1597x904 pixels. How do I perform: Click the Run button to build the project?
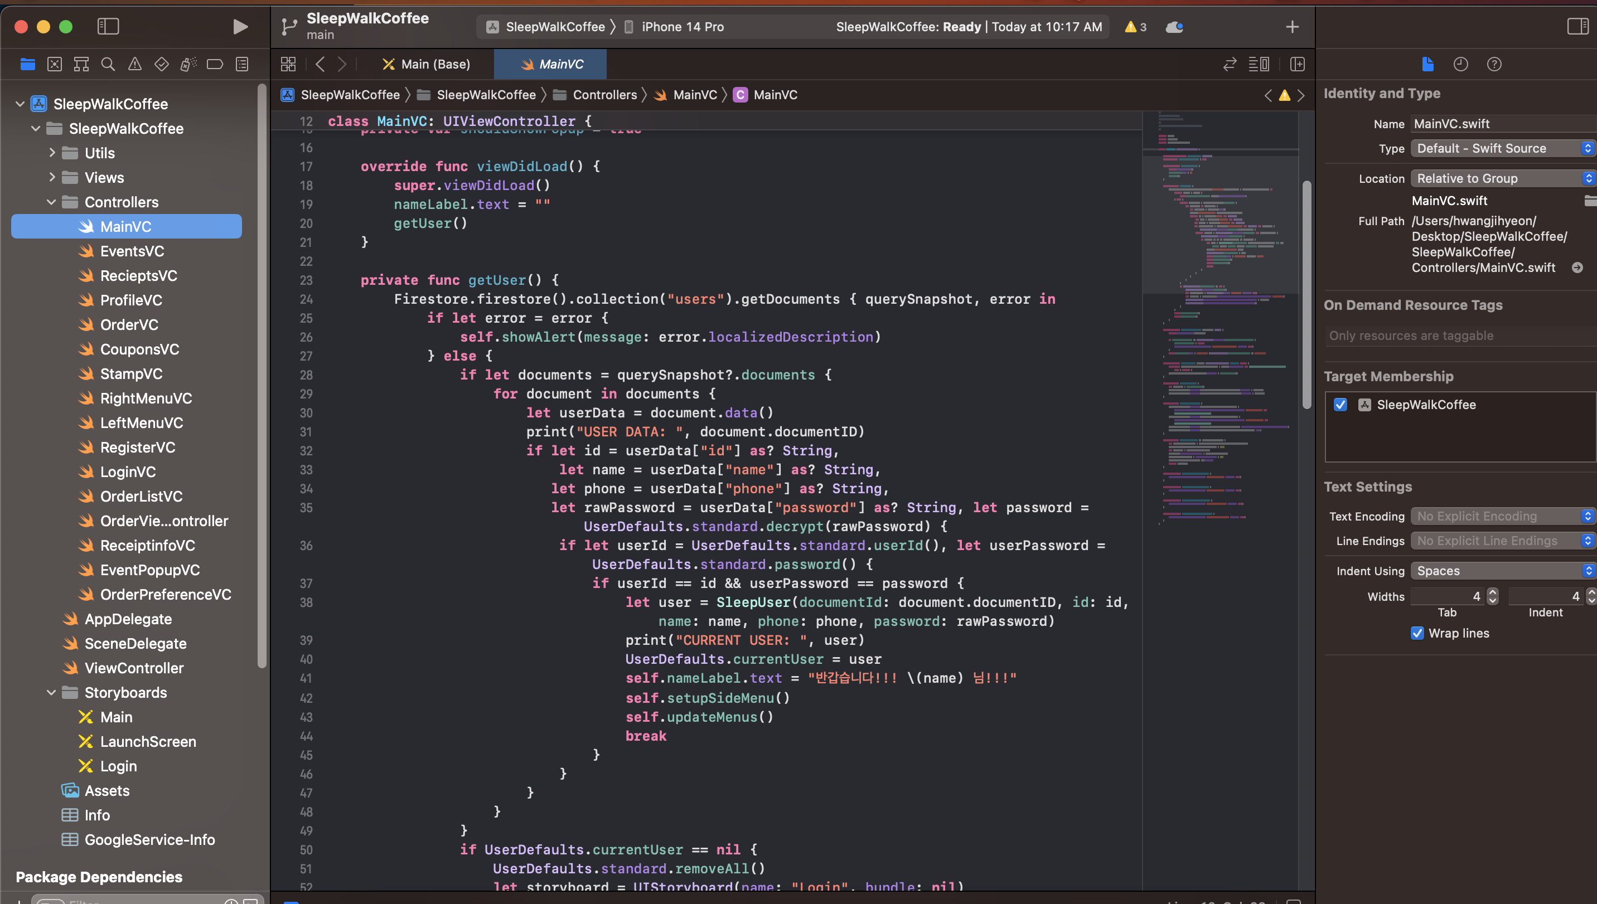(x=240, y=27)
